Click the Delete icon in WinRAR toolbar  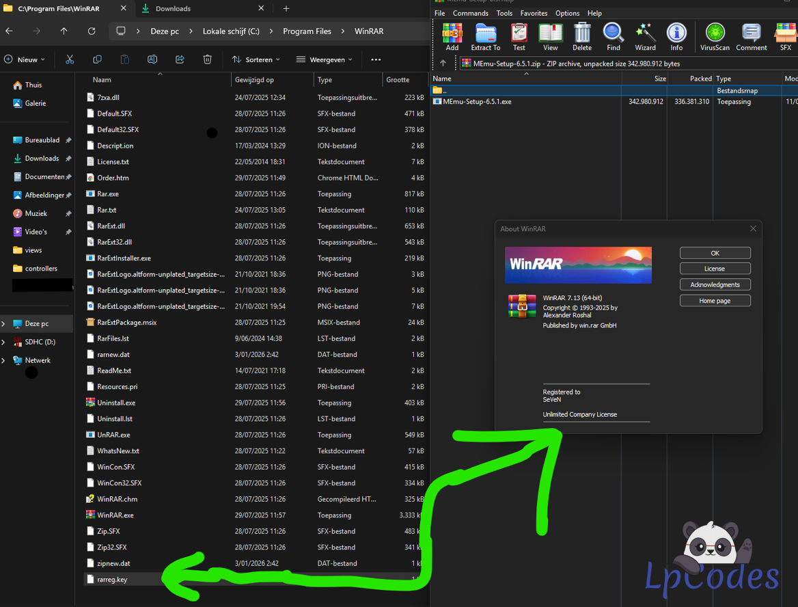582,36
